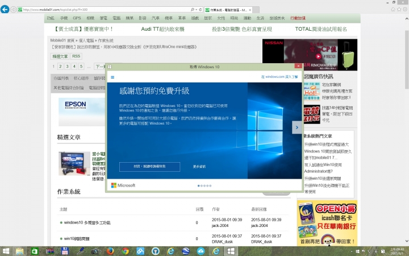409x256 pixels.
Task: Open 在 windows.com 深入了解 link in dialog
Action: click(279, 77)
